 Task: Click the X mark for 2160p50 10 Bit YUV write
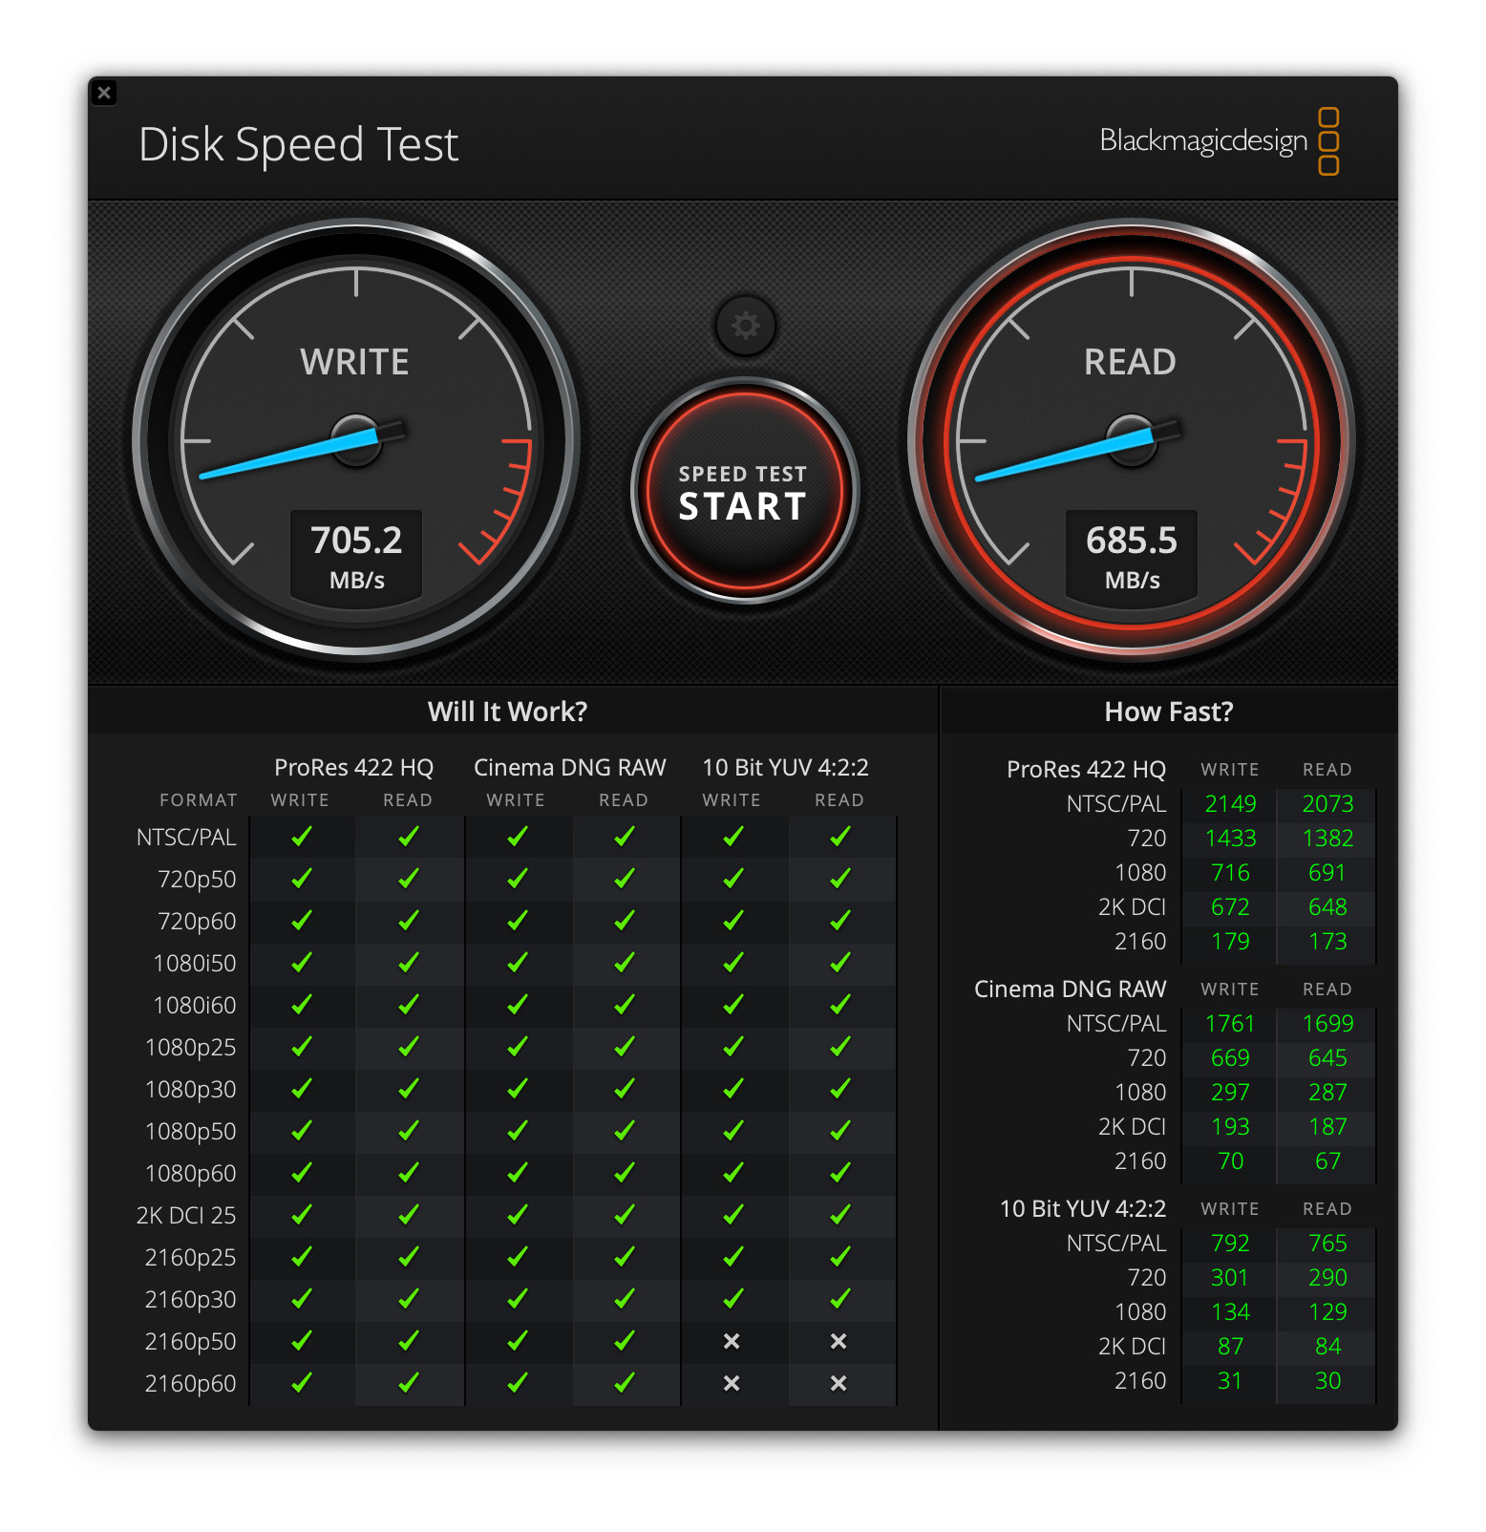[x=732, y=1341]
